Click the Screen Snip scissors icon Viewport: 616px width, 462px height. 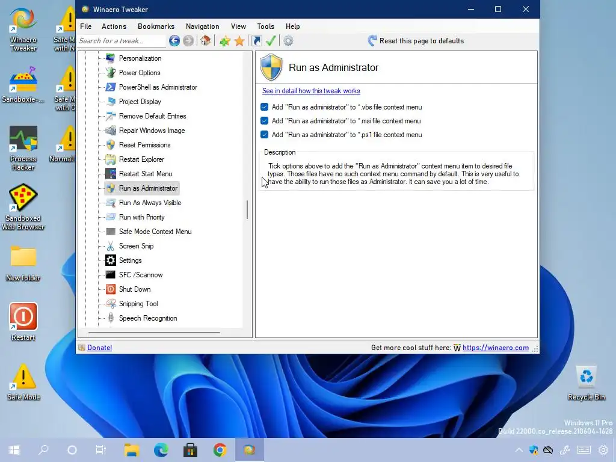(x=111, y=246)
